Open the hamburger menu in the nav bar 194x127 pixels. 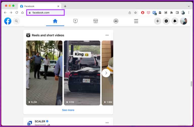click(x=136, y=21)
